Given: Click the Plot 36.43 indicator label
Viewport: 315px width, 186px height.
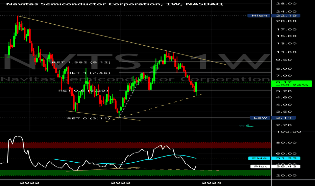Looking at the screenshot, I should (x=275, y=166).
